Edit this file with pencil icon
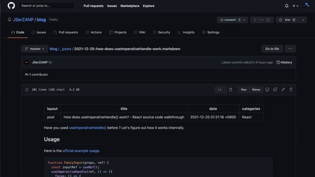The width and height of the screenshot is (315, 177). [x=283, y=89]
